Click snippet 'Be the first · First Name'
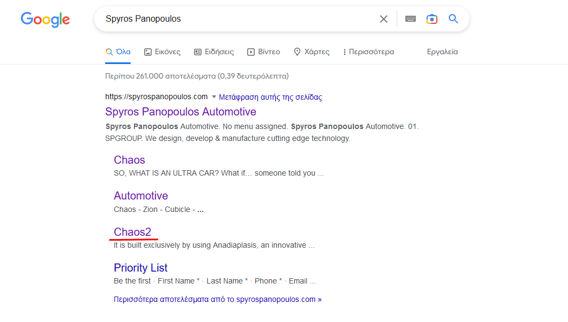Viewport: 568px width, 322px height. pos(154,281)
